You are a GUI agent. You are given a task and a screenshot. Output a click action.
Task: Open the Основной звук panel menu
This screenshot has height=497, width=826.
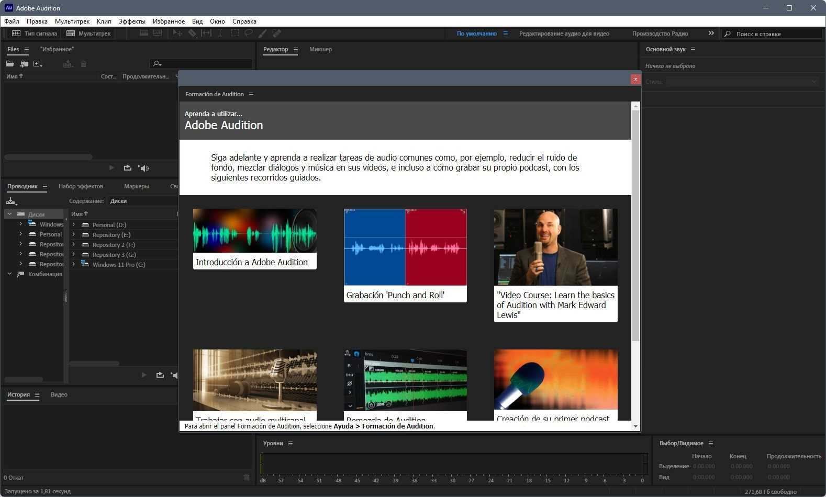(693, 50)
